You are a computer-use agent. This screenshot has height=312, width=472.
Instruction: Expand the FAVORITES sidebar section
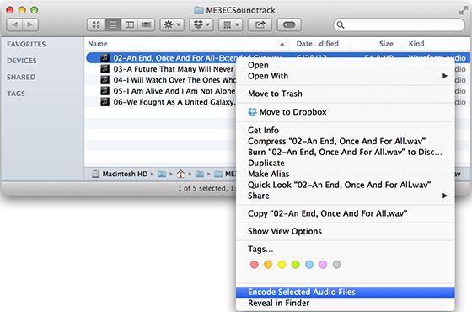click(26, 44)
